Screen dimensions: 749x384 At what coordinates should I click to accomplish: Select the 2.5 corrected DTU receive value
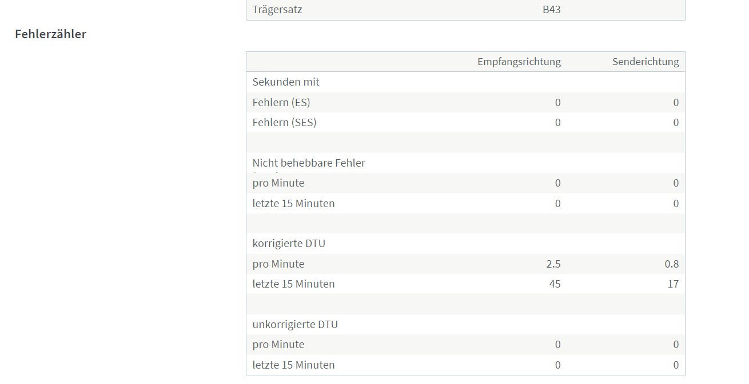[x=553, y=264]
